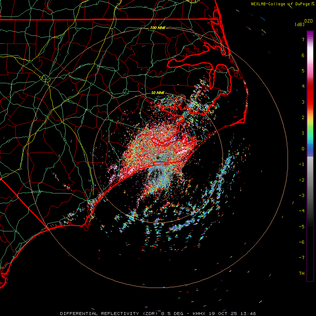Click the -7 dB scale label
Screen dimensions: 316x316
(x=302, y=258)
